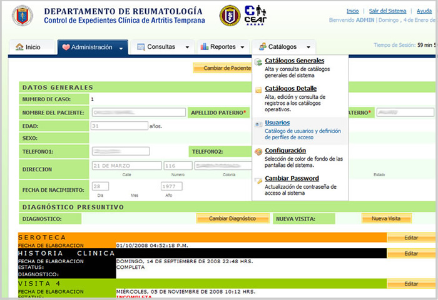Image resolution: width=438 pixels, height=300 pixels.
Task: Click Editar button for Visita 4
Action: (411, 284)
